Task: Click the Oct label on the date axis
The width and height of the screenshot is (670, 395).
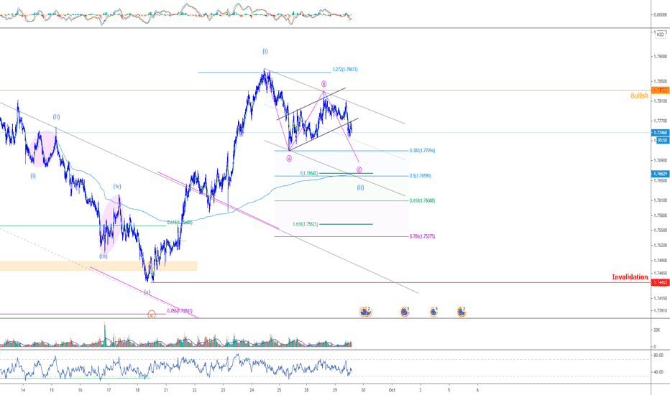Action: coord(392,390)
